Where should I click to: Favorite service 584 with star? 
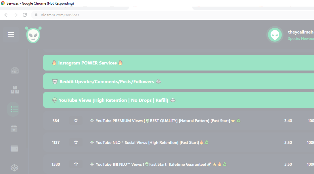pos(76,120)
